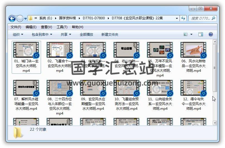This screenshot has width=225, height=148.
Task: Click the 新建文件夹 button
Action: coord(110,34)
